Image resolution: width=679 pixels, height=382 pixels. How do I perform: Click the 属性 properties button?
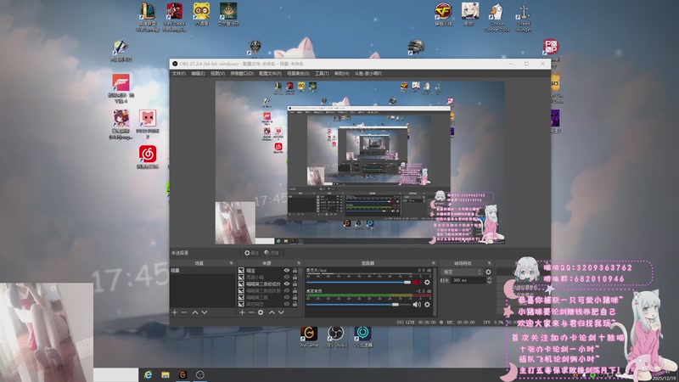pos(251,253)
